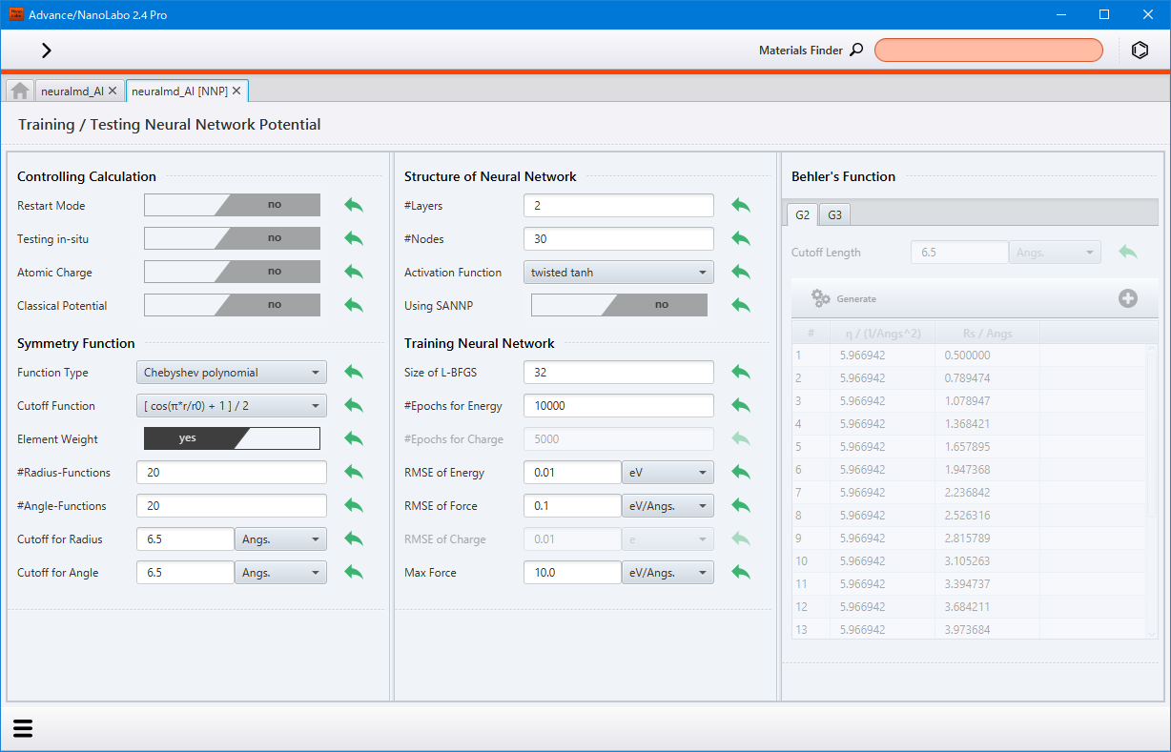This screenshot has width=1171, height=752.
Task: Select the neuralmd_Al [NNP] tab
Action: (179, 91)
